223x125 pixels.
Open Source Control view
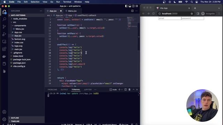(4, 26)
